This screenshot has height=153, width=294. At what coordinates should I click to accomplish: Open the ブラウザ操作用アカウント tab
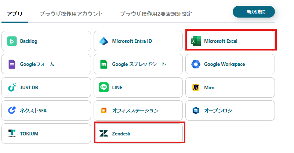71,14
